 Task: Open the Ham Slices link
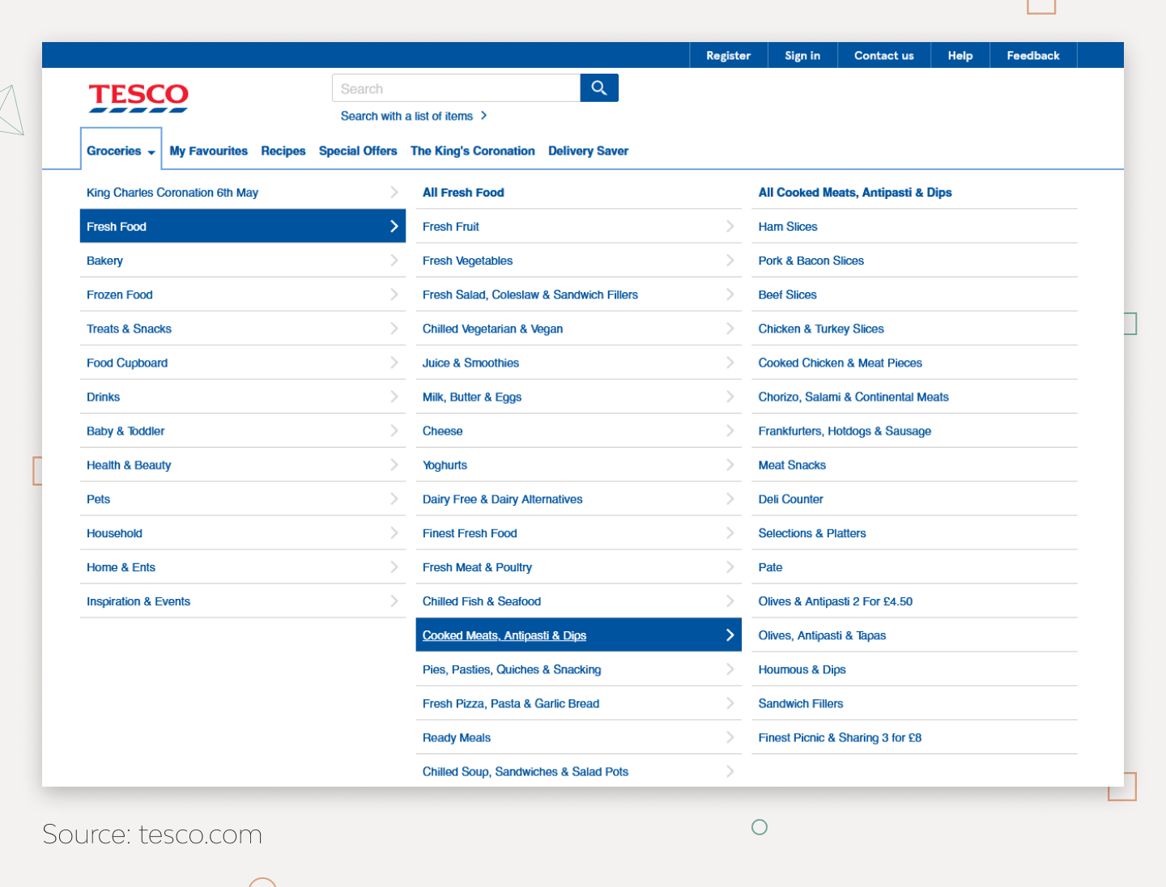point(788,227)
